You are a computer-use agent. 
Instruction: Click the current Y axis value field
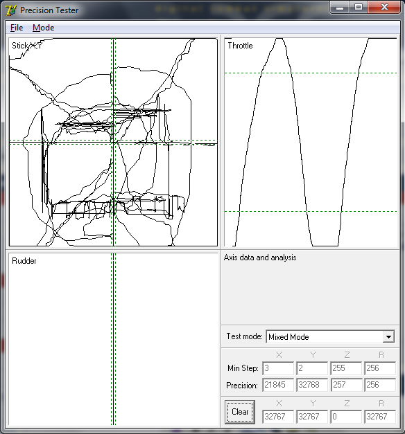click(x=312, y=417)
